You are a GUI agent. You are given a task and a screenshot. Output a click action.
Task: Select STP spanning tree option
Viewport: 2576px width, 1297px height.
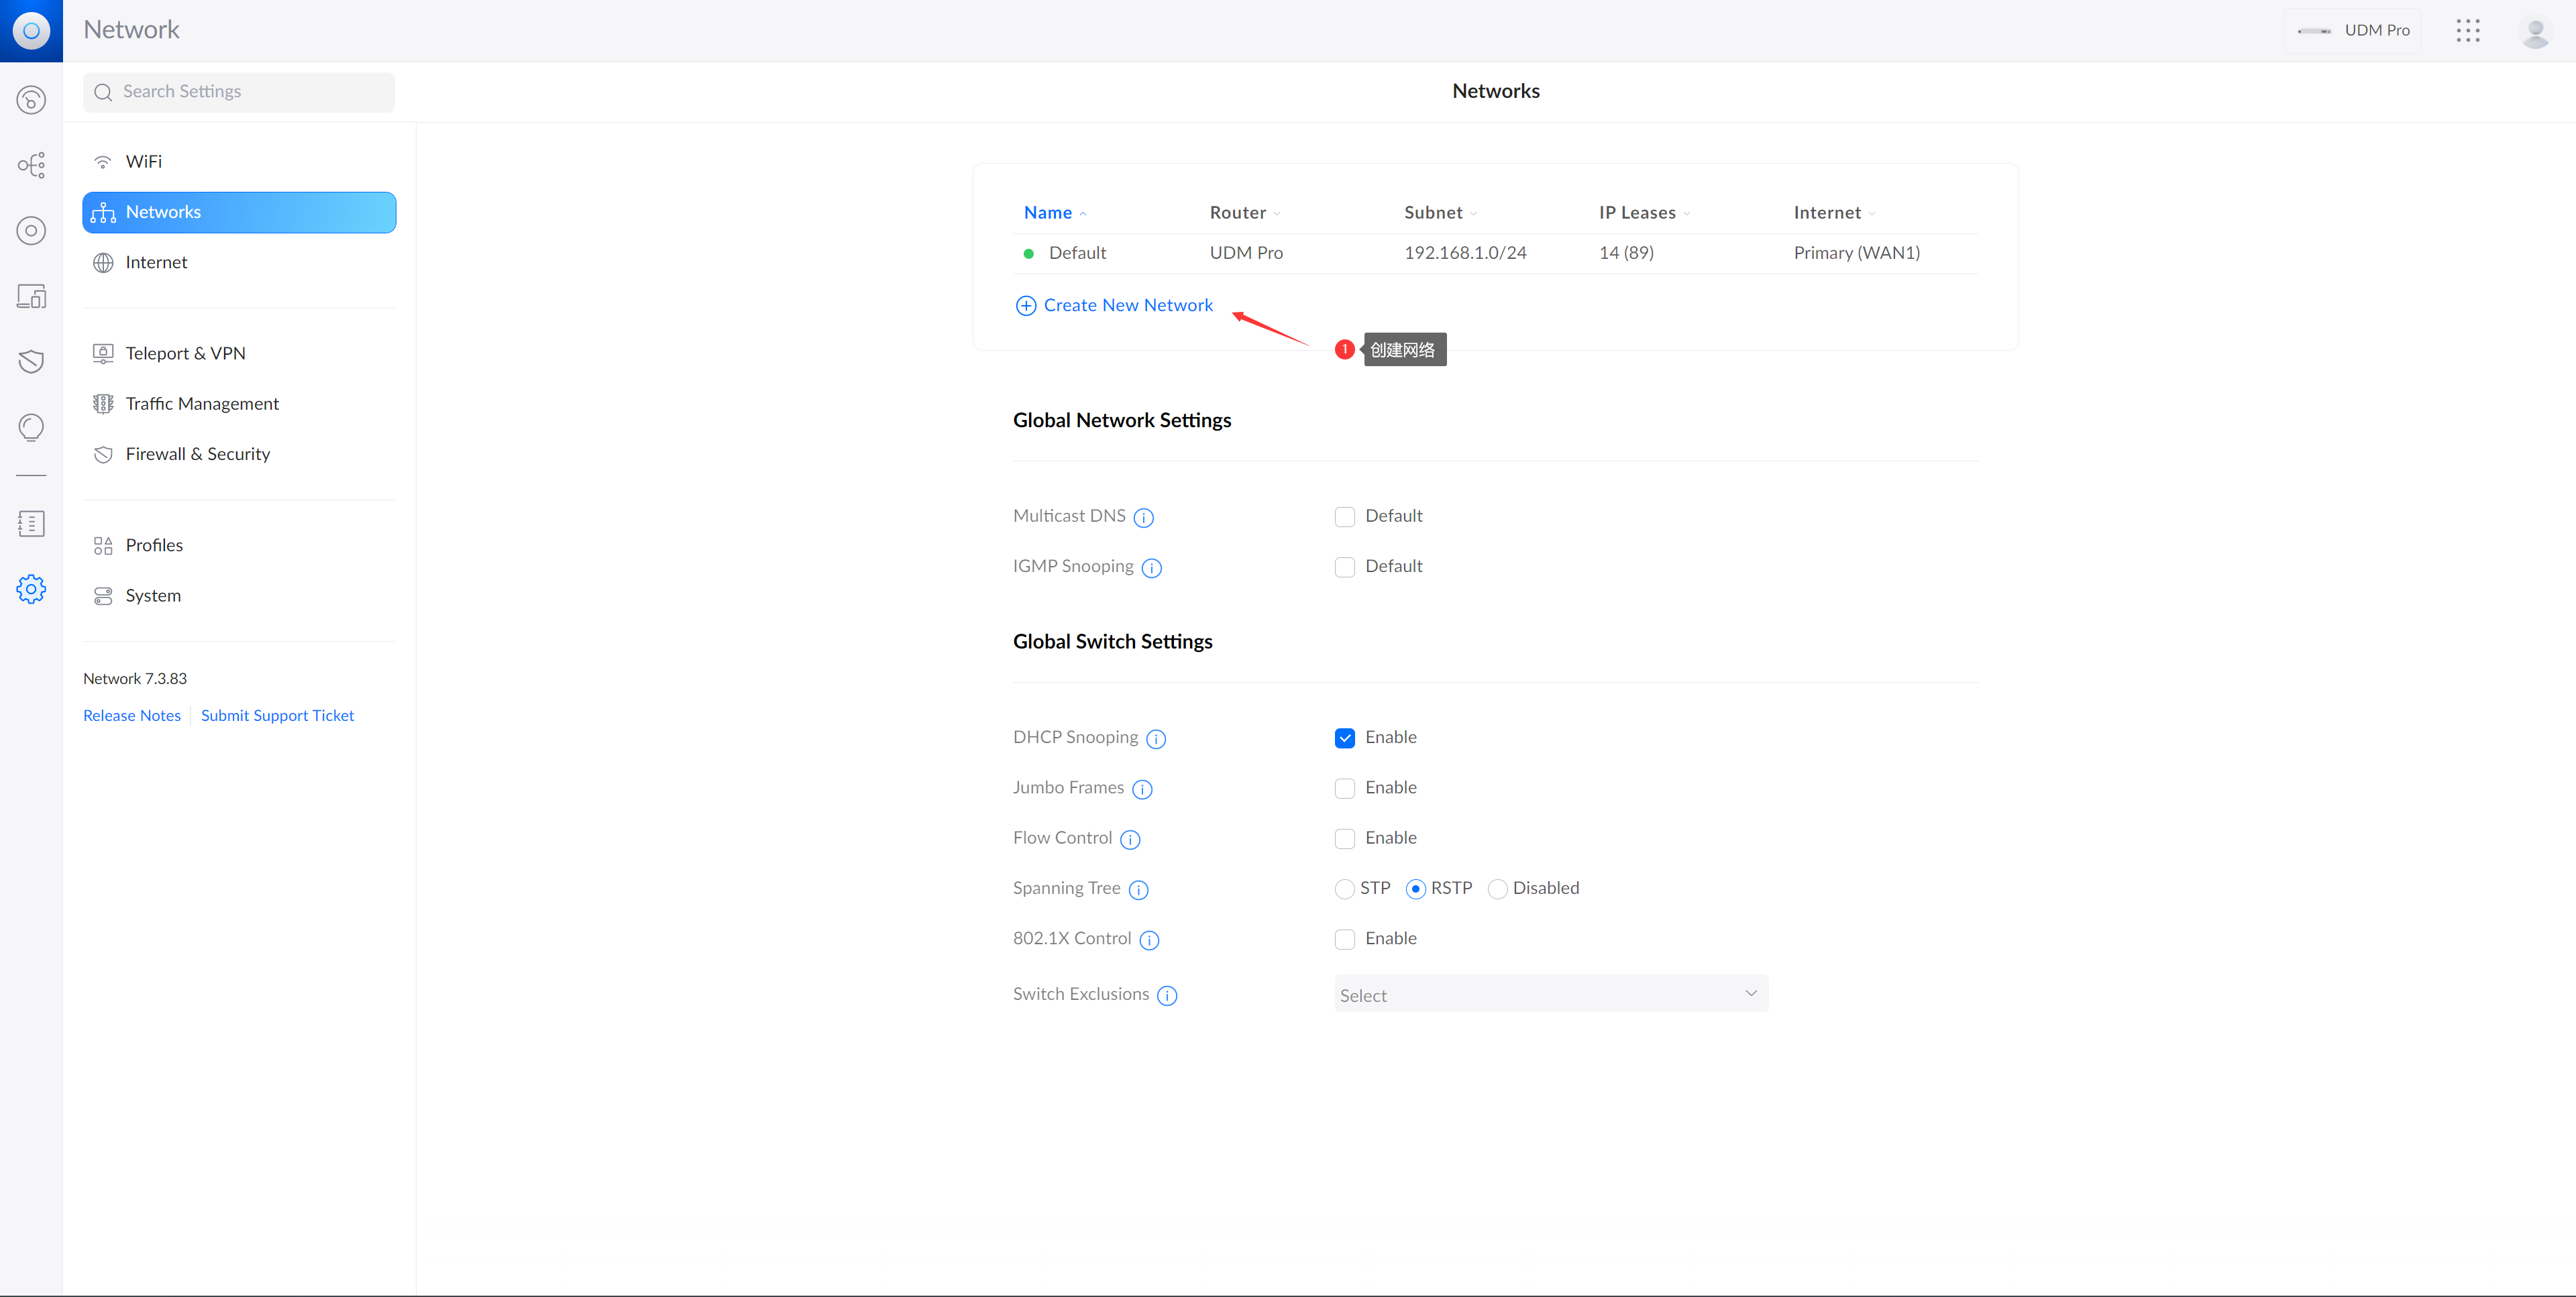1345,889
